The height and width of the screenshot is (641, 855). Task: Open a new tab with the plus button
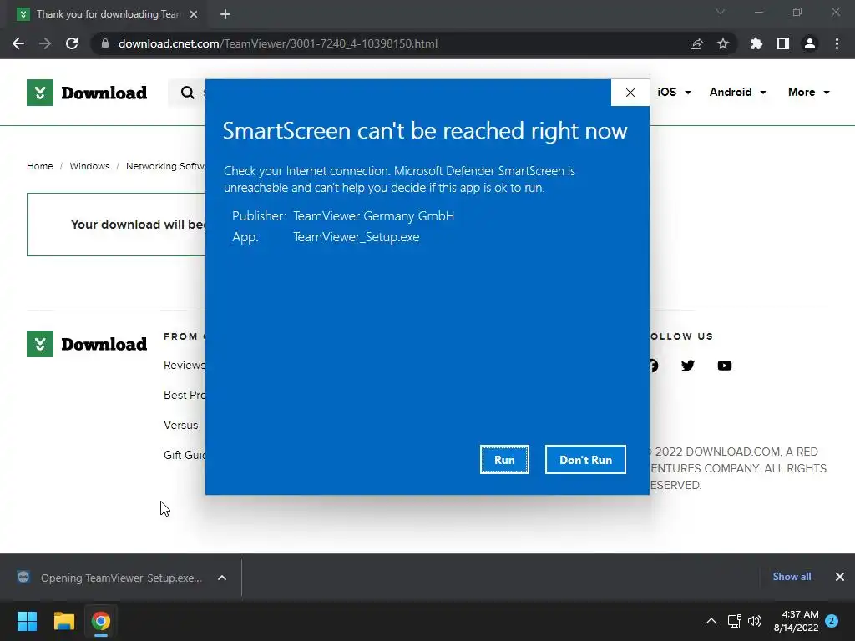[225, 14]
